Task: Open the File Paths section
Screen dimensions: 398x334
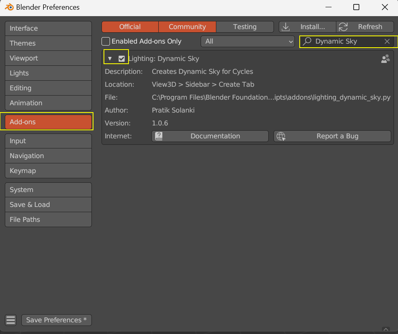Action: pos(48,219)
